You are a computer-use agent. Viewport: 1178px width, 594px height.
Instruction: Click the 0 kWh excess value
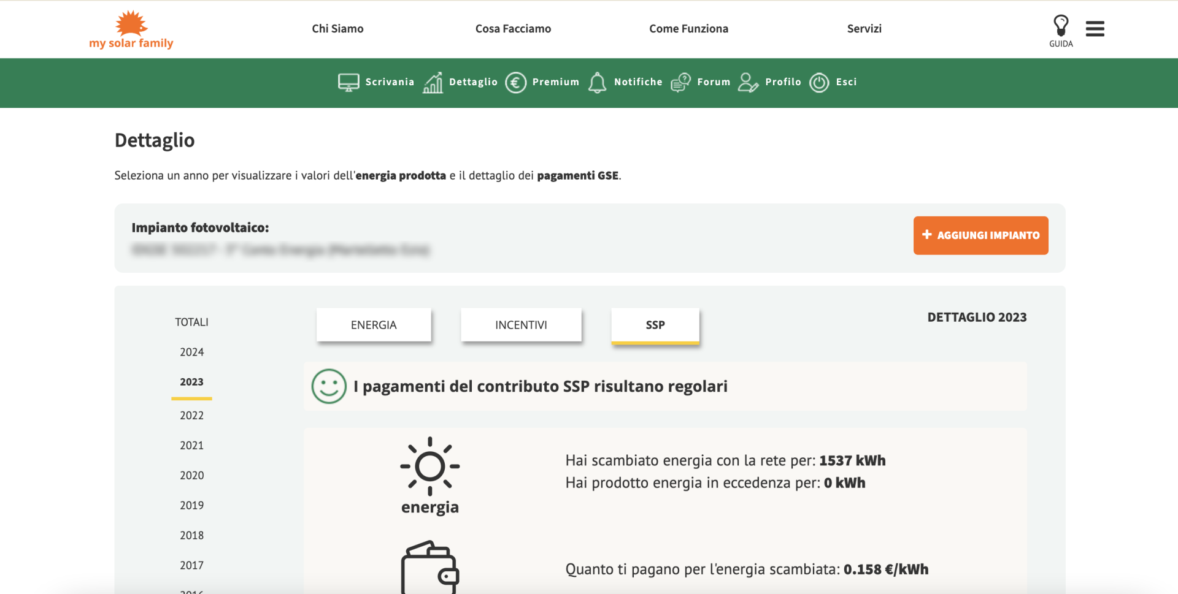pos(844,483)
